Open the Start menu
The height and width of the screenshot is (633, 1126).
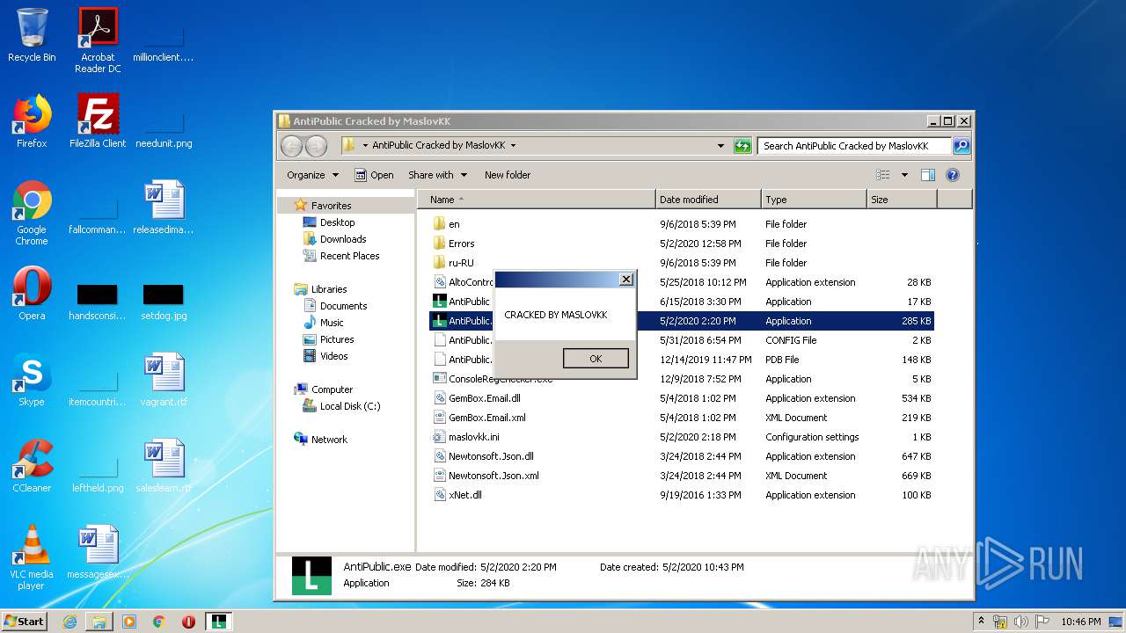pyautogui.click(x=24, y=622)
